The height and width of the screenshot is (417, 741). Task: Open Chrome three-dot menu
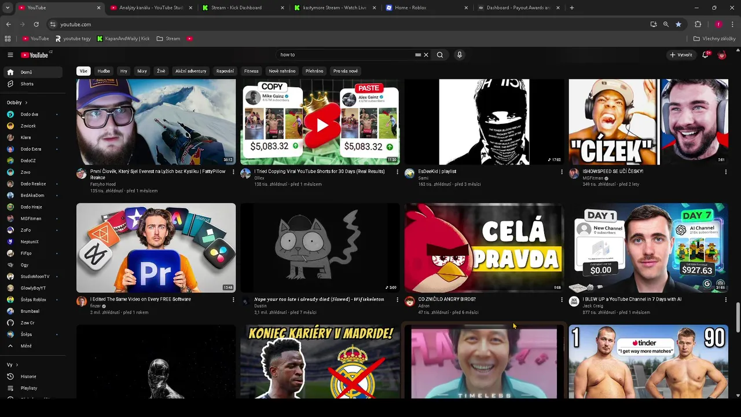732,24
